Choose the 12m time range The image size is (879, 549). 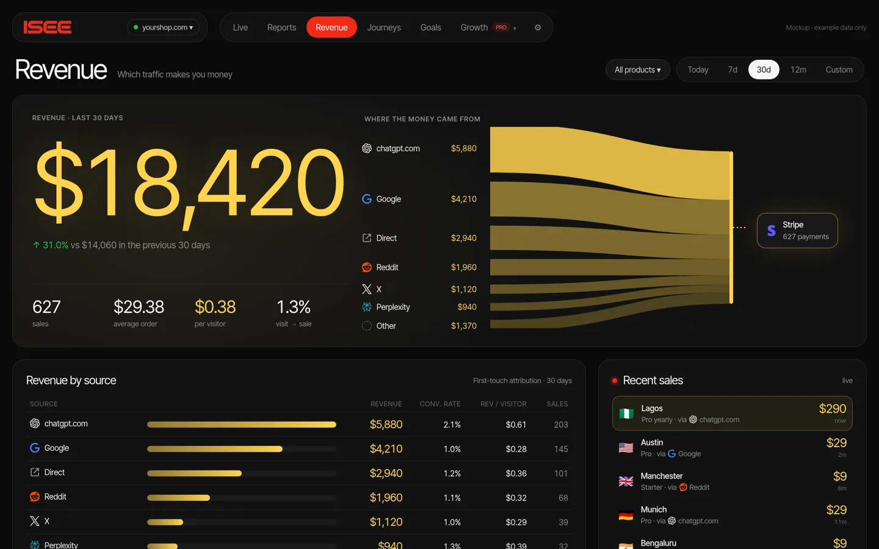[x=798, y=70]
